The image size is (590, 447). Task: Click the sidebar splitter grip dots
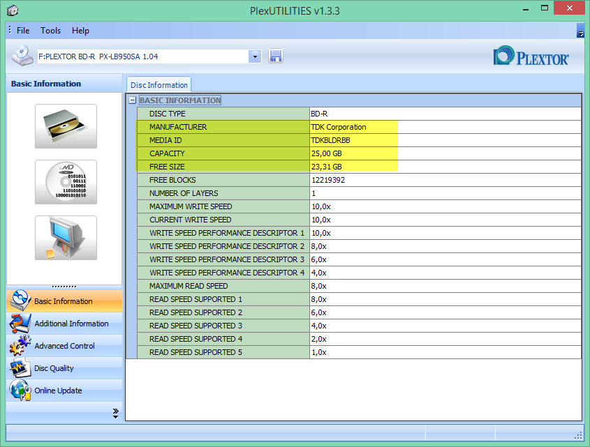coord(64,287)
